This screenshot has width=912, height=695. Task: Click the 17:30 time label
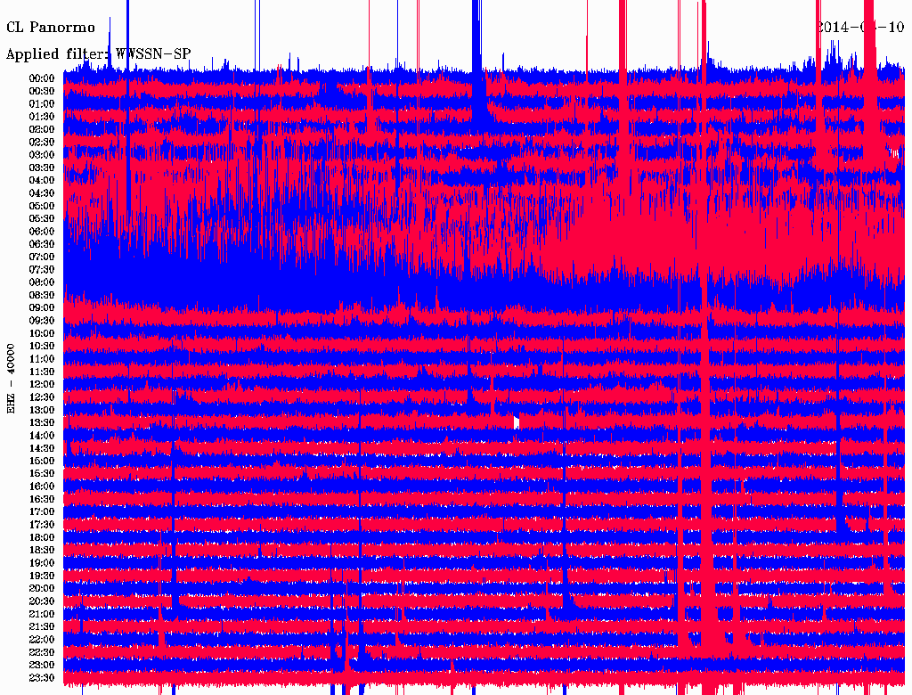[42, 525]
